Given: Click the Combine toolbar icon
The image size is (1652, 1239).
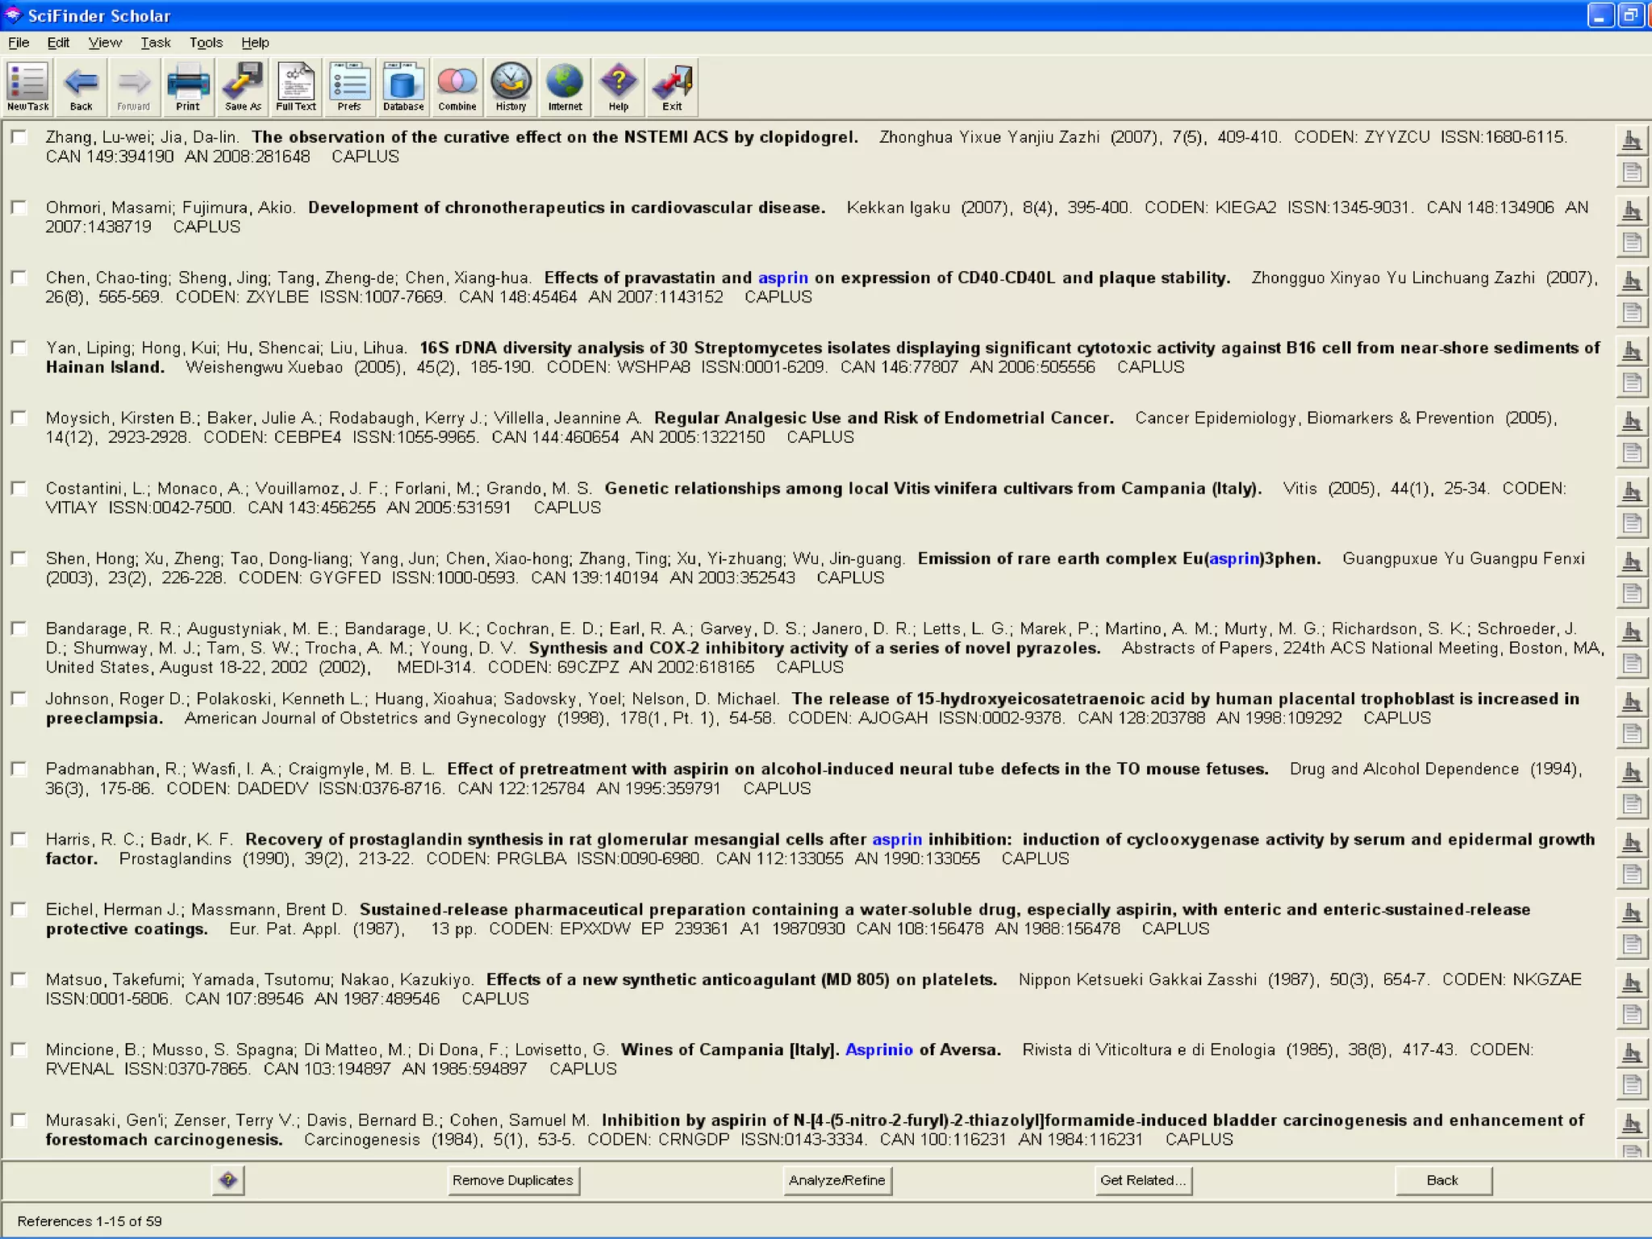Looking at the screenshot, I should click(457, 86).
